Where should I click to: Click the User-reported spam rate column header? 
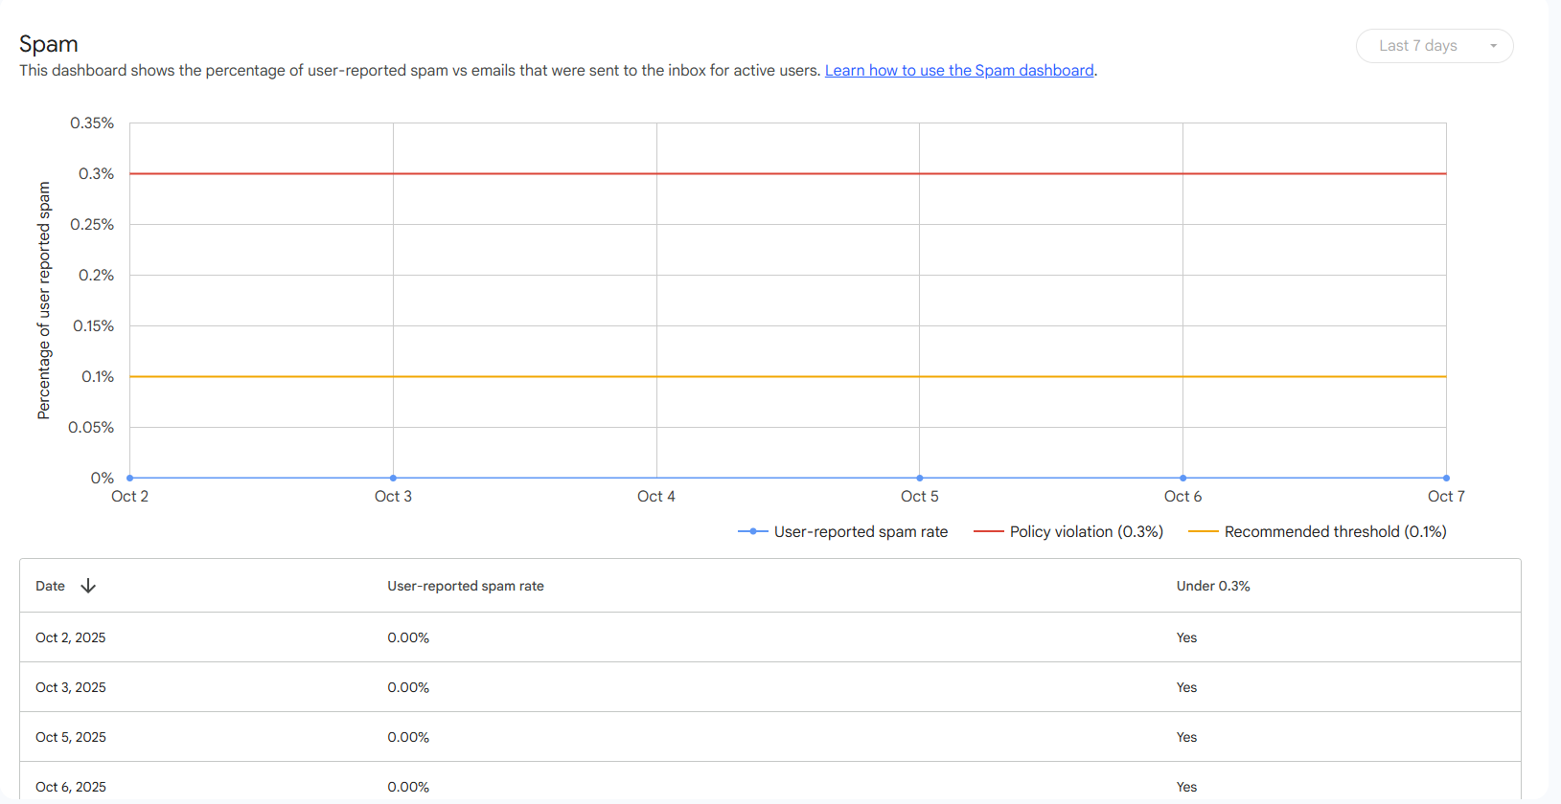pyautogui.click(x=466, y=586)
